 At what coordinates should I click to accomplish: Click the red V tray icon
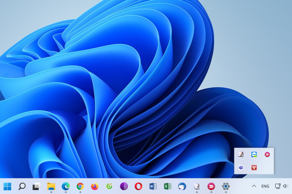click(x=254, y=168)
